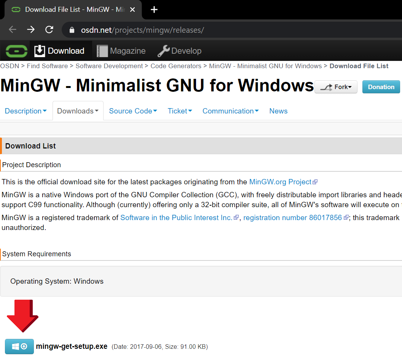Click the Project Description heading

point(32,165)
